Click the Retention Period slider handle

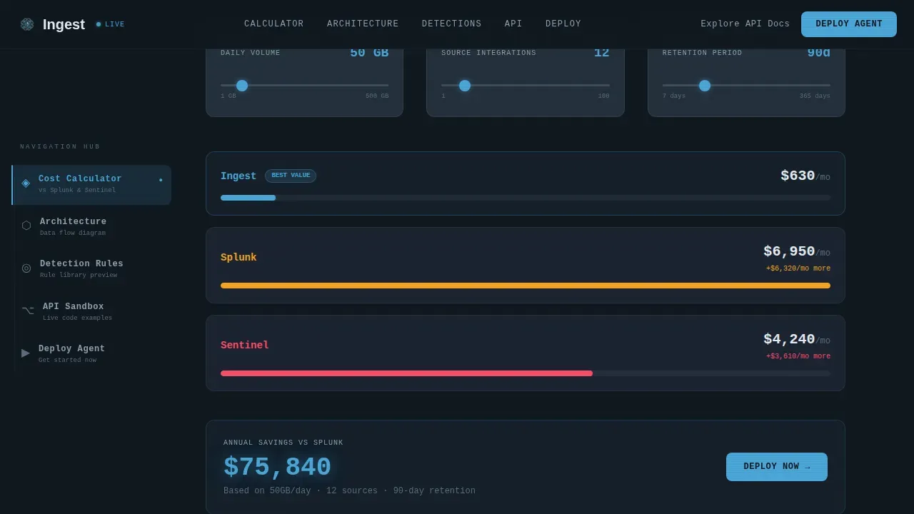705,86
